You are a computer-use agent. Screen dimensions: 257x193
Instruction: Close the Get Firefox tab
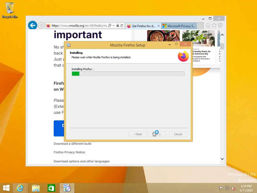pos(159,26)
